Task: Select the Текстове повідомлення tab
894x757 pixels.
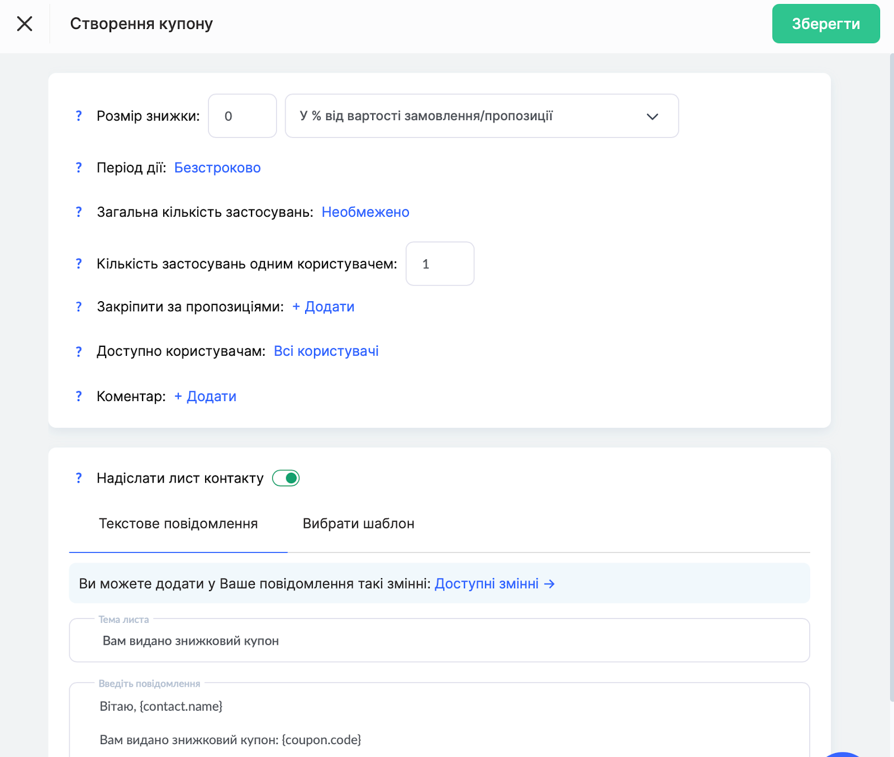Action: tap(178, 523)
